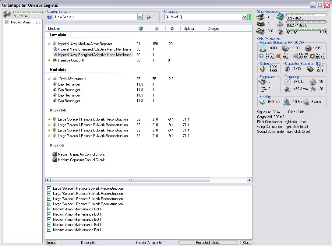Viewport: 332px width, 246px height.
Task: Toggle the first Medium Armor Maintenance Bot I checkbox
Action: click(49, 209)
